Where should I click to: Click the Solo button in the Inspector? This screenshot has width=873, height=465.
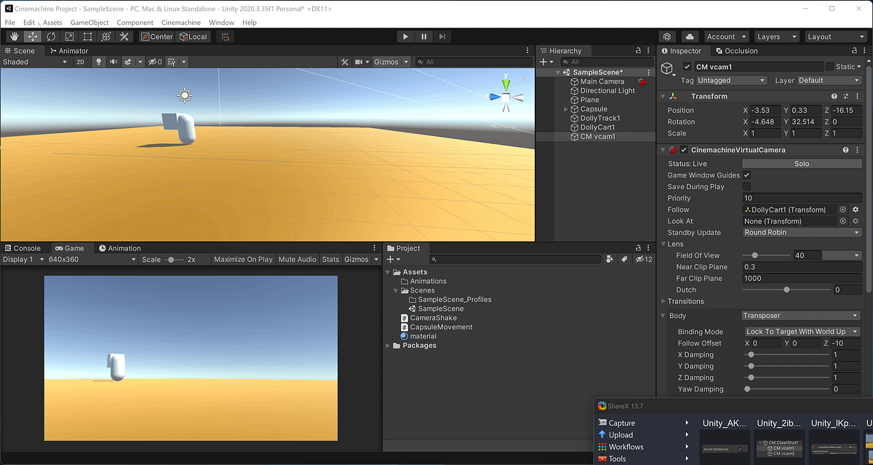pos(801,163)
